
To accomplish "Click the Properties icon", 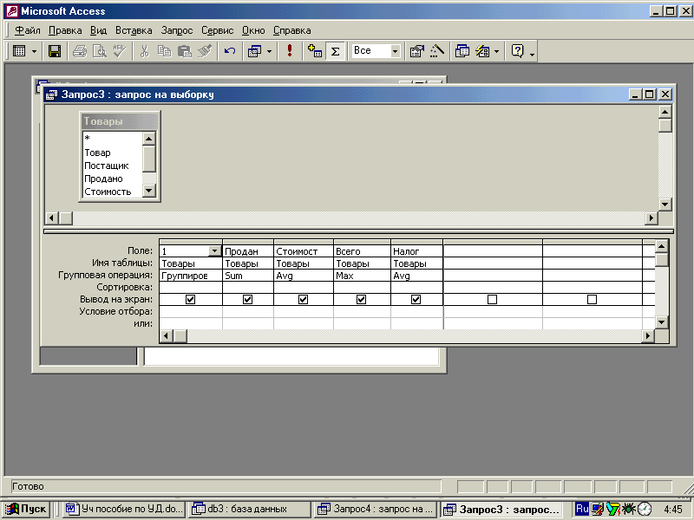I will (x=416, y=51).
